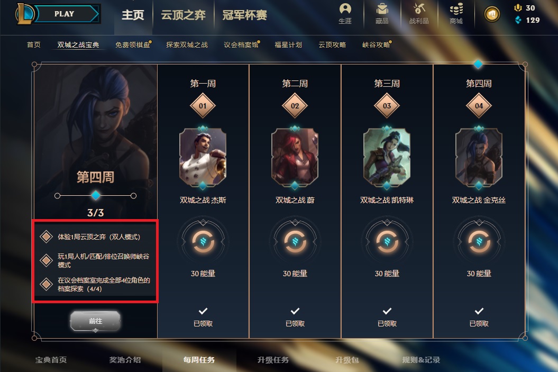The height and width of the screenshot is (372, 558).
Task: Click the 双城之战 蔚 portrait thumbnail
Action: click(295, 158)
